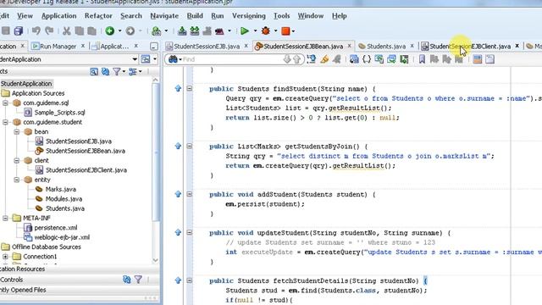Image resolution: width=542 pixels, height=305 pixels.
Task: Click the highlighter marker icon in editor toolbar
Action: point(324,59)
